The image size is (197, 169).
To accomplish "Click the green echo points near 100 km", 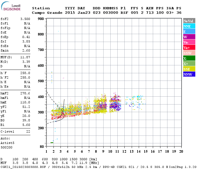I will (52, 143).
